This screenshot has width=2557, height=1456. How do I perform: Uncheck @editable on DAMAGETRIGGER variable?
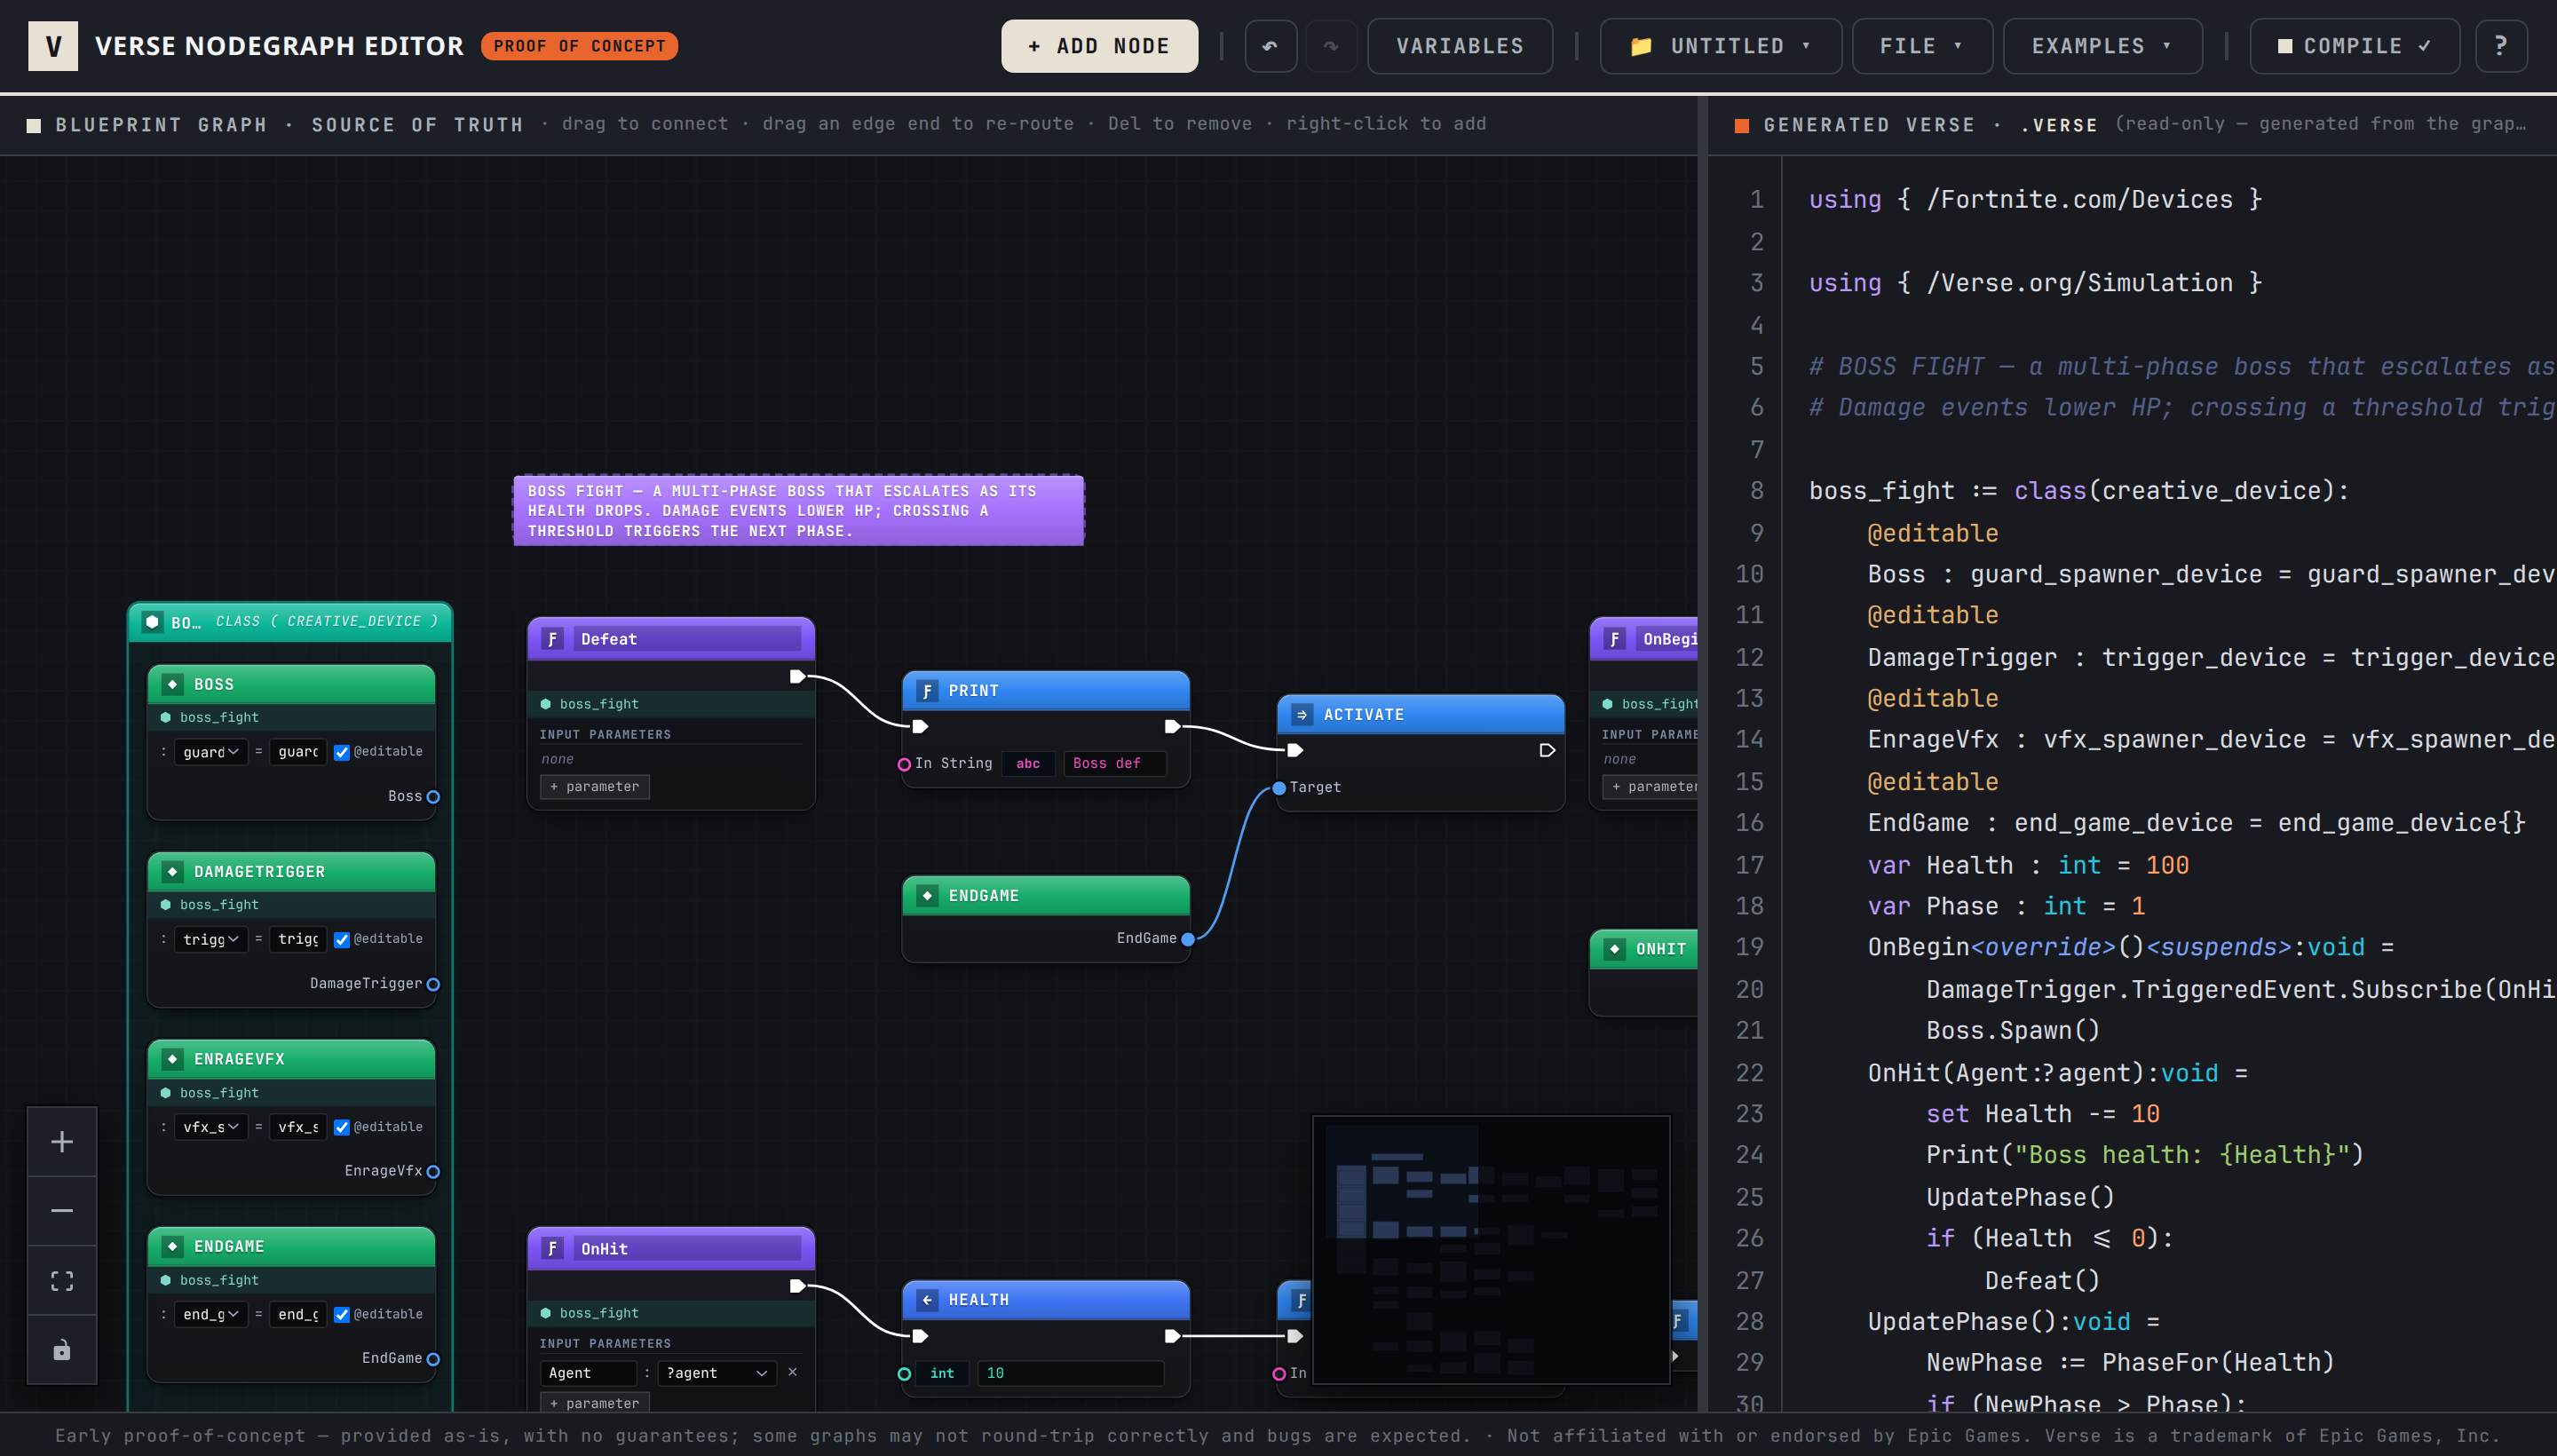[x=342, y=939]
